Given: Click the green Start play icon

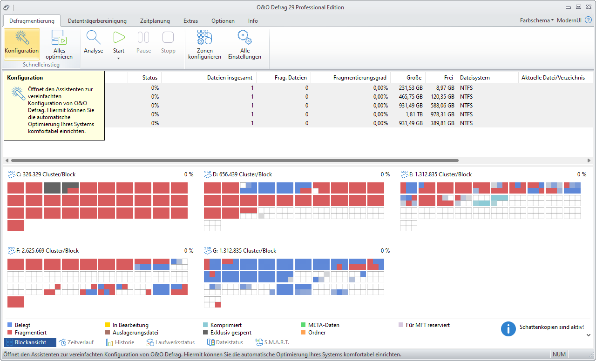Looking at the screenshot, I should click(x=119, y=38).
